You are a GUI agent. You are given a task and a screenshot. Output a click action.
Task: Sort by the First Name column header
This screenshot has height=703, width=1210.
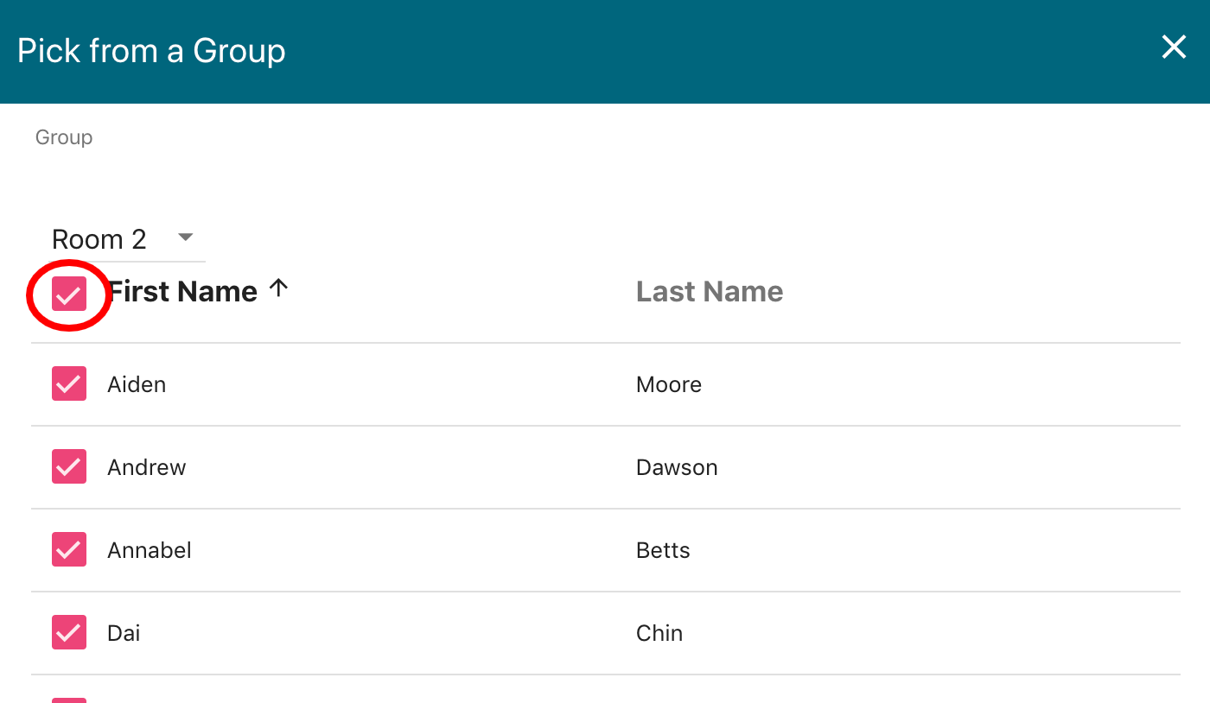point(182,292)
